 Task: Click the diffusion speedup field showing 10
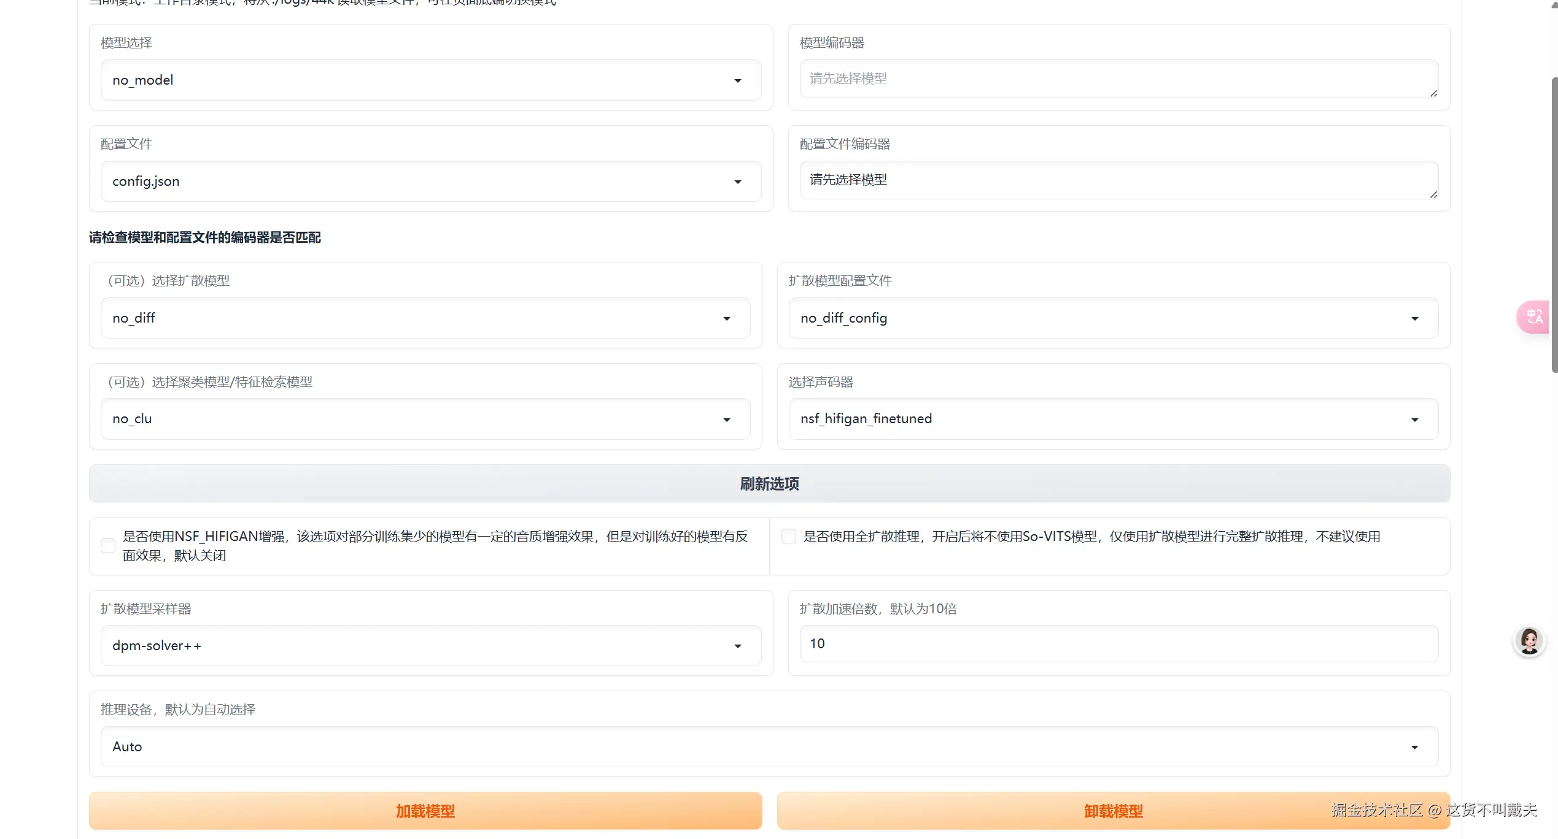coord(1118,644)
